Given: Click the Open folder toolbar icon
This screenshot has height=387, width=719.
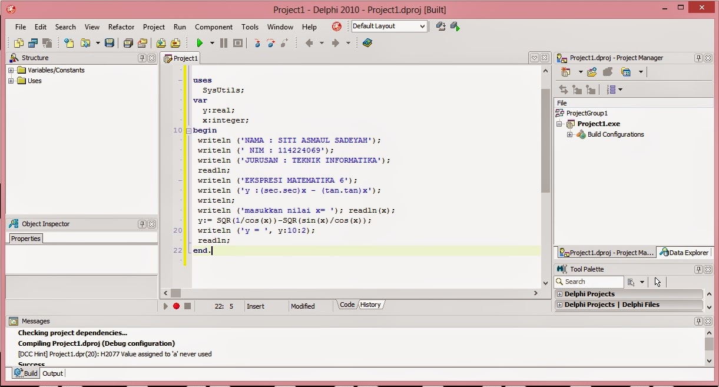Looking at the screenshot, I should 85,43.
